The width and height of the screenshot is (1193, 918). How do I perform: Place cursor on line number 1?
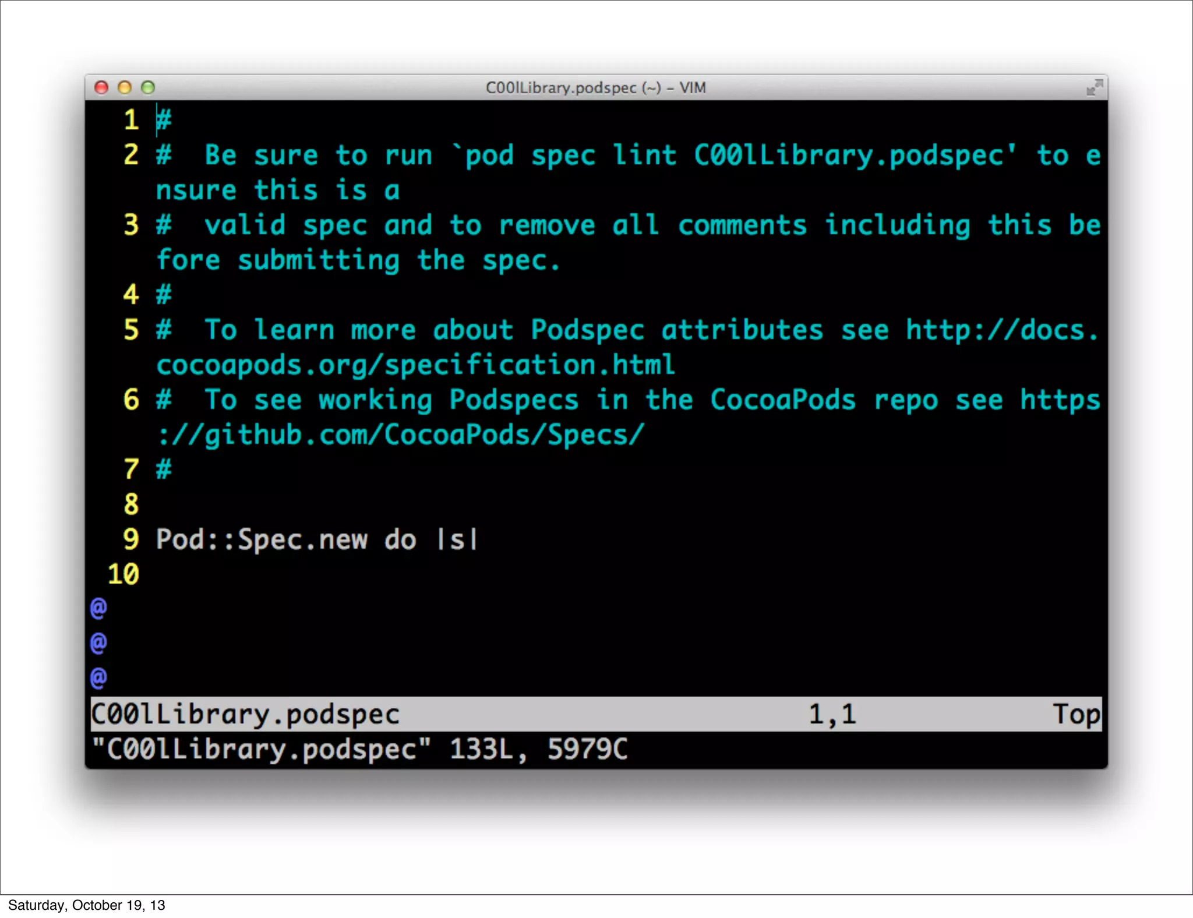(131, 120)
